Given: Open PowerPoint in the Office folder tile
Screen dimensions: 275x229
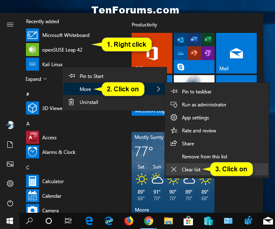Looking at the screenshot, I should point(194,53).
